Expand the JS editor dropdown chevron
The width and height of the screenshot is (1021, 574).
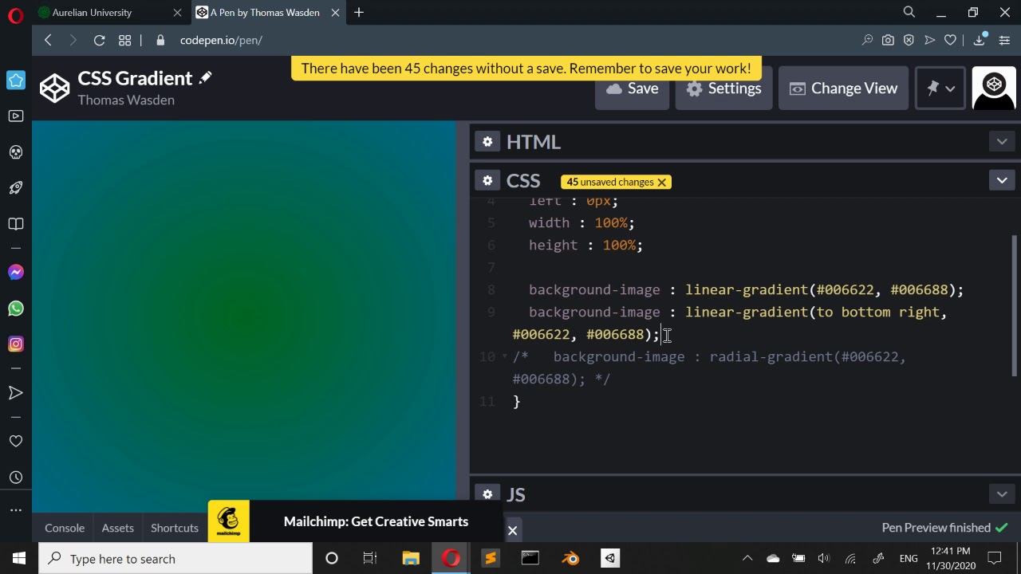point(1002,494)
